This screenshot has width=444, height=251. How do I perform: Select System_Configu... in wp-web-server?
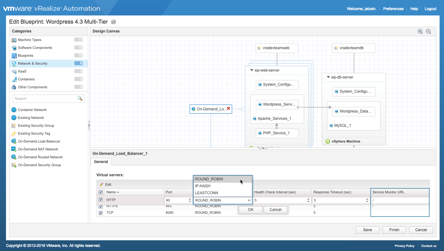[277, 85]
